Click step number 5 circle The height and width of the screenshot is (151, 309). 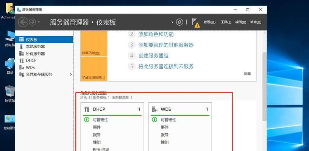[132, 66]
